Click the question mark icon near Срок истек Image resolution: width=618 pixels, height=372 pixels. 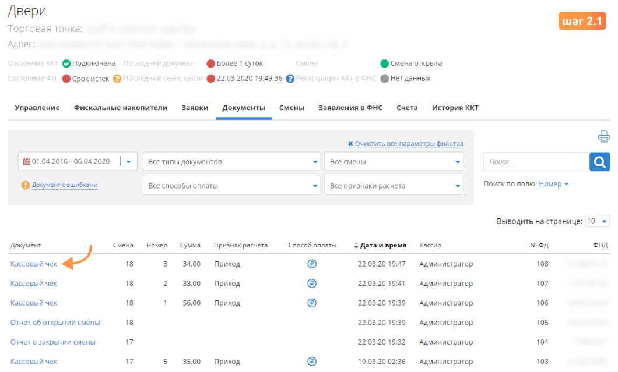coord(117,79)
